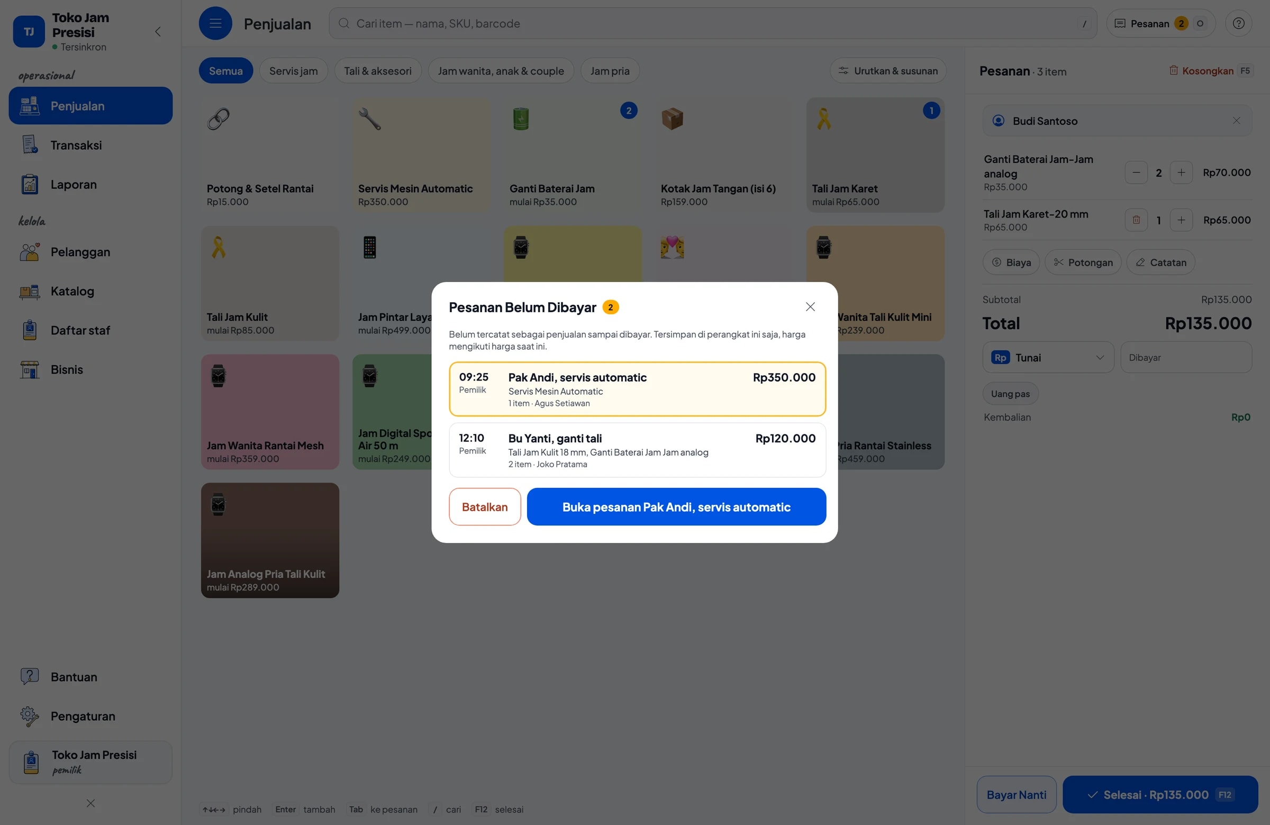
Task: Open Katalog from the sidebar
Action: (x=90, y=291)
